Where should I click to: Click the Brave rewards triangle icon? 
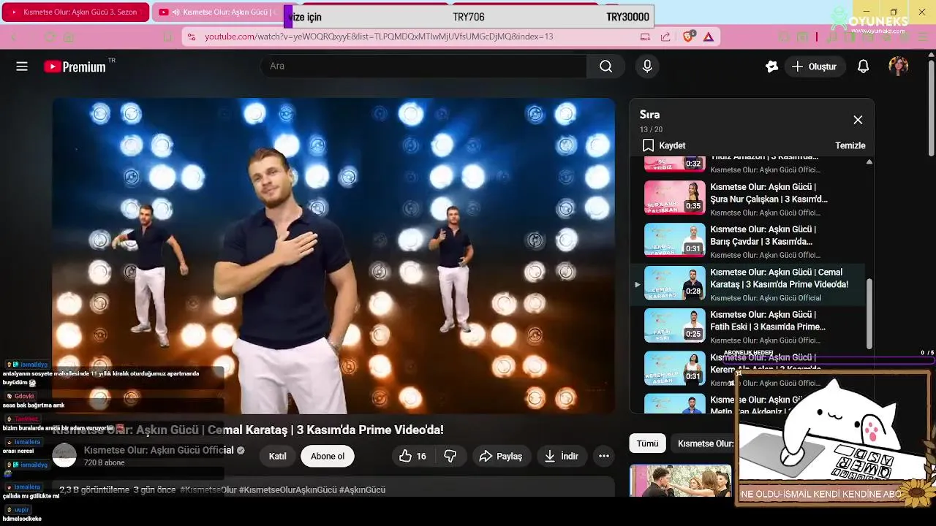[708, 37]
